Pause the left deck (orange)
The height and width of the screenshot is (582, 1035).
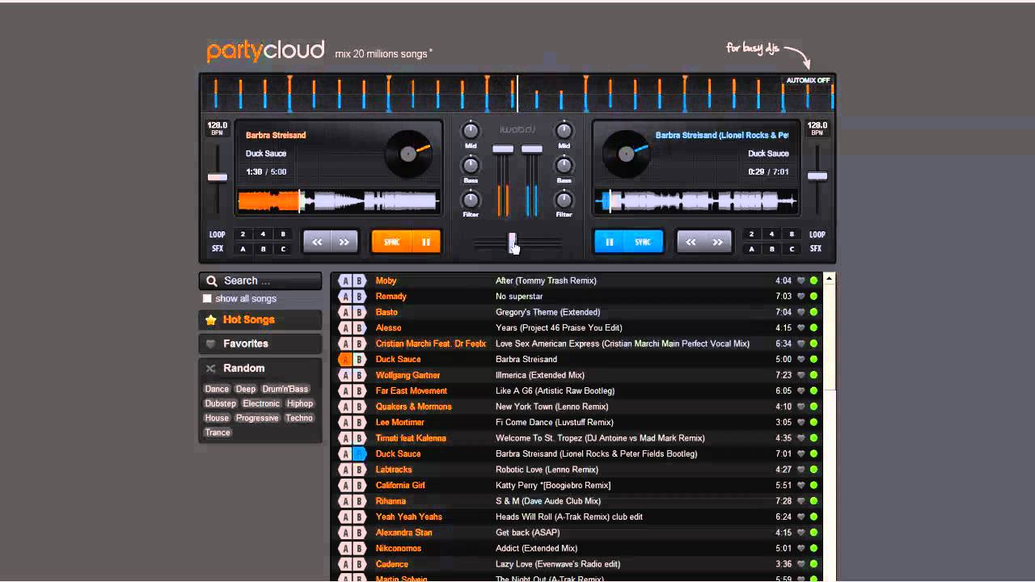point(426,242)
